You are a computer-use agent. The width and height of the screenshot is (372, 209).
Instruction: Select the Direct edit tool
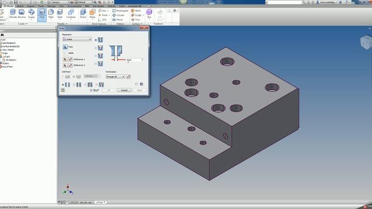83,14
